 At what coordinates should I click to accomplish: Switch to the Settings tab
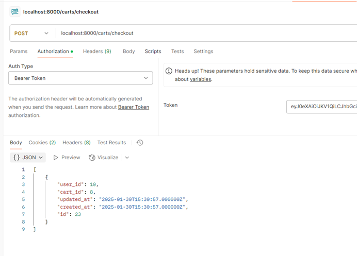point(203,52)
